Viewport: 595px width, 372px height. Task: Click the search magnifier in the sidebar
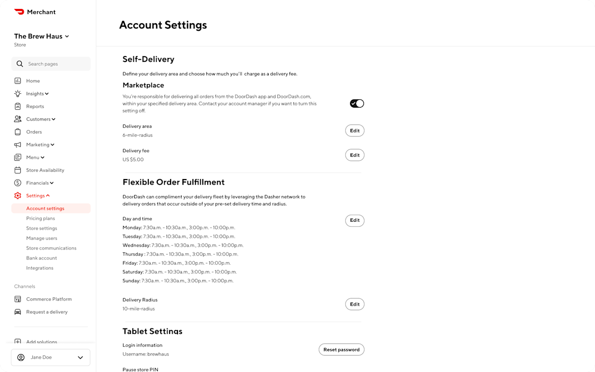(x=20, y=63)
